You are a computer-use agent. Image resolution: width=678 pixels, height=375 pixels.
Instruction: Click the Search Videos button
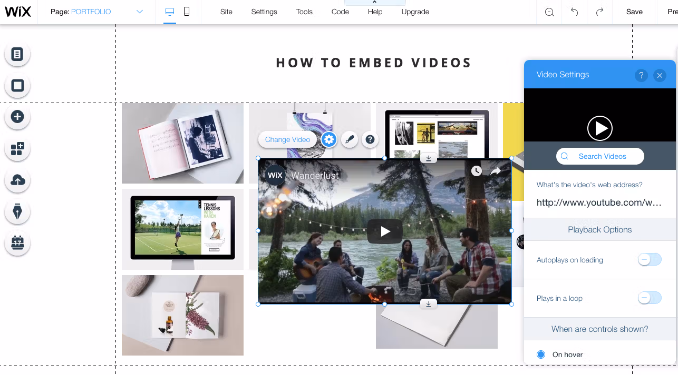point(600,156)
